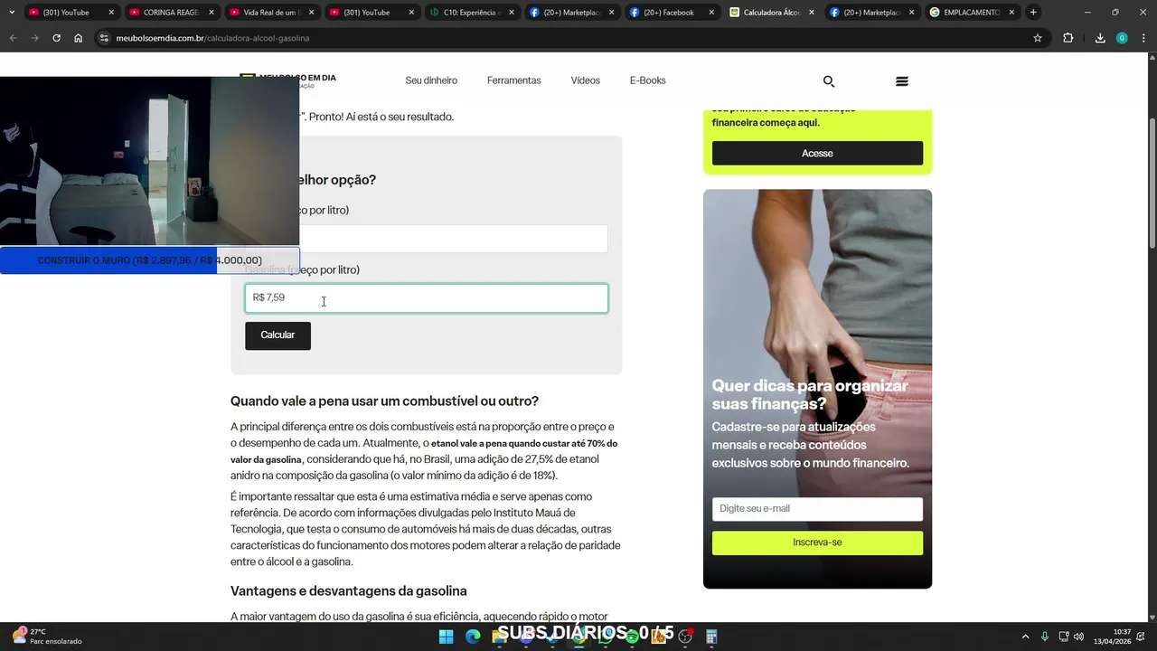Click the Inscreva-se button

[x=817, y=542]
